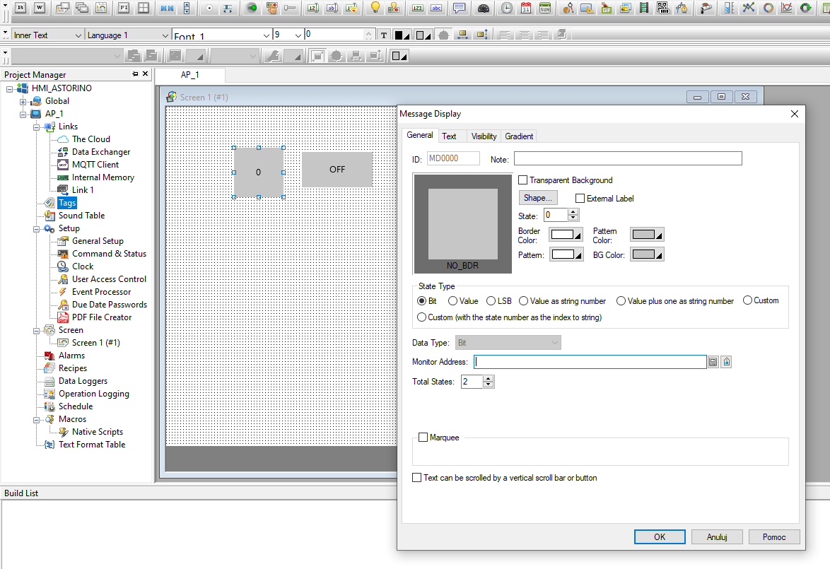Open the font size 9 dropdown
Screen dimensions: 830x569
pyautogui.click(x=298, y=35)
